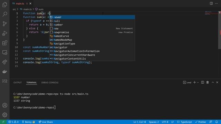Image resolution: width=221 pixels, height=124 pixels.
Task: Pick NamedNodeMap from suggestions
Action: (x=92, y=40)
